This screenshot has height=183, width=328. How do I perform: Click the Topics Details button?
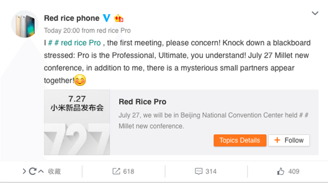(240, 140)
